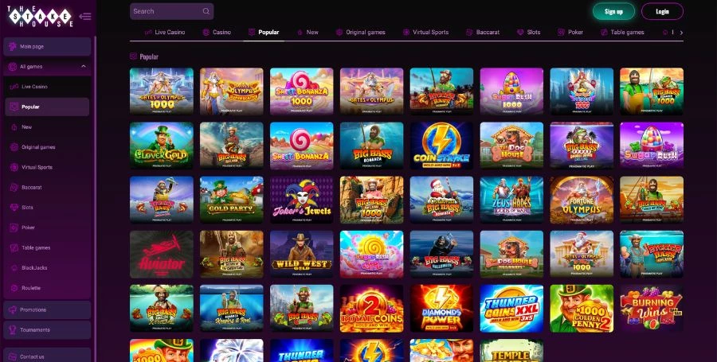The width and height of the screenshot is (717, 362).
Task: Open Main page in the sidebar
Action: click(x=47, y=47)
